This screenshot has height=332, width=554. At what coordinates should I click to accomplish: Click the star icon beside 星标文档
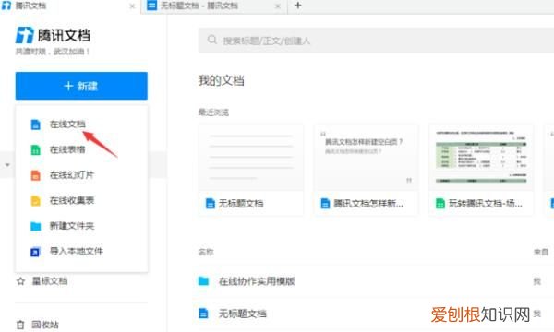(x=21, y=281)
